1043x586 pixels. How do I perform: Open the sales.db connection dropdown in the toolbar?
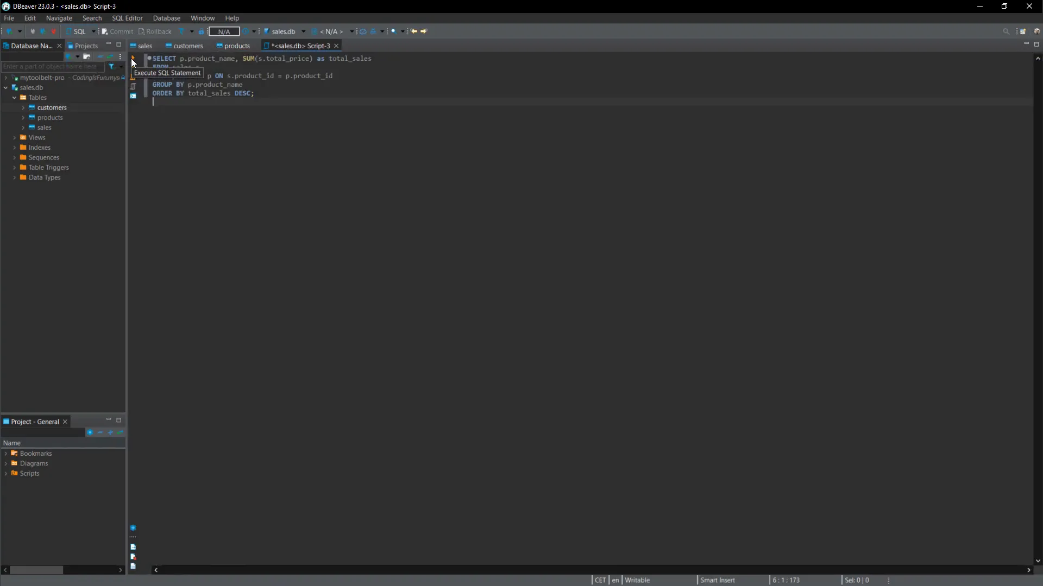click(303, 31)
